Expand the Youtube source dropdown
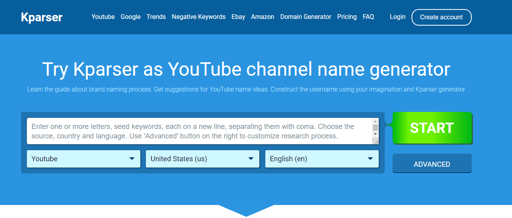 83,159
